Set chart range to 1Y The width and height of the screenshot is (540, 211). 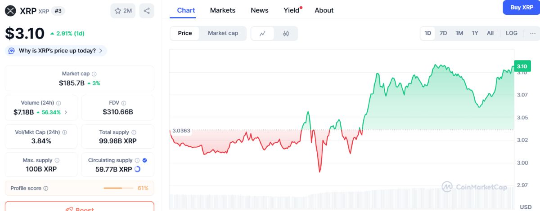click(x=475, y=33)
